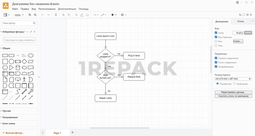Viewport: 255px width, 136px height.
Task: Click the Редактировать данные button
Action: coord(233,92)
